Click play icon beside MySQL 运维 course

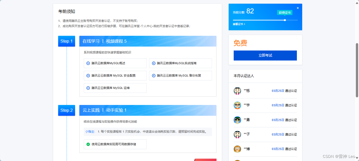coord(88,88)
